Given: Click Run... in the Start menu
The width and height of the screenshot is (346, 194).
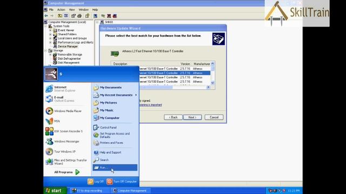Looking at the screenshot, I should click(x=115, y=168).
